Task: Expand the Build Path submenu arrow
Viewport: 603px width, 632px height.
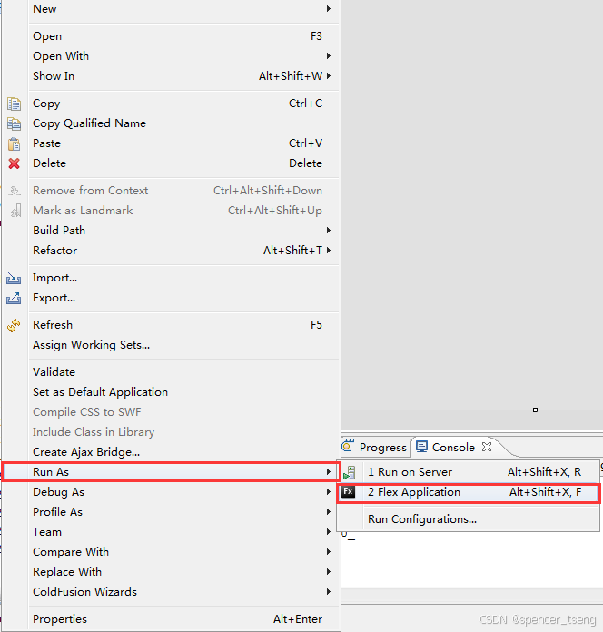Action: click(x=329, y=230)
